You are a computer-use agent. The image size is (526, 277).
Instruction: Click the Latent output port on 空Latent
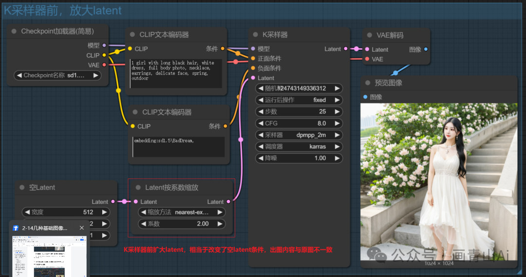coord(113,201)
